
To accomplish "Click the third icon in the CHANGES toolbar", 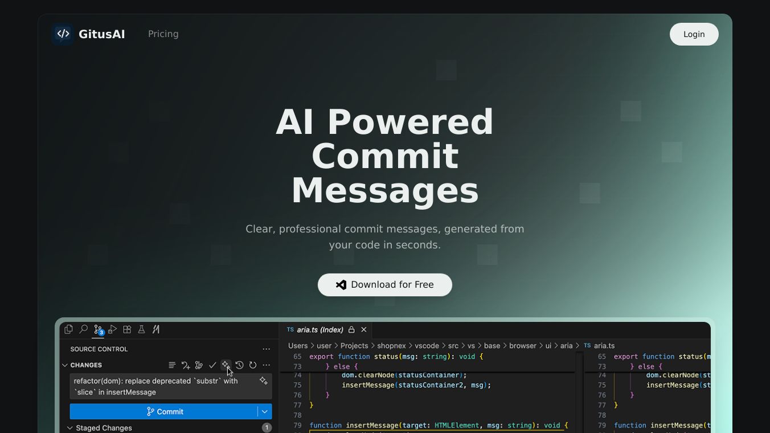I will [x=199, y=365].
